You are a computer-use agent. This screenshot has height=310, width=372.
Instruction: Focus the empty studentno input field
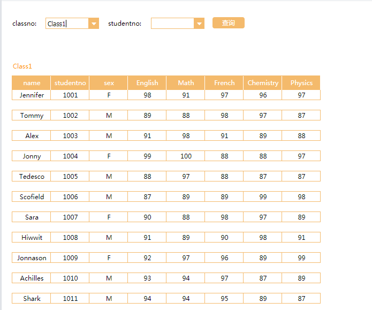pyautogui.click(x=172, y=24)
